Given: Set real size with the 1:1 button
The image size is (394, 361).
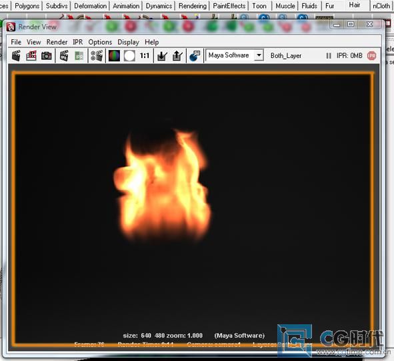Looking at the screenshot, I should (x=145, y=55).
